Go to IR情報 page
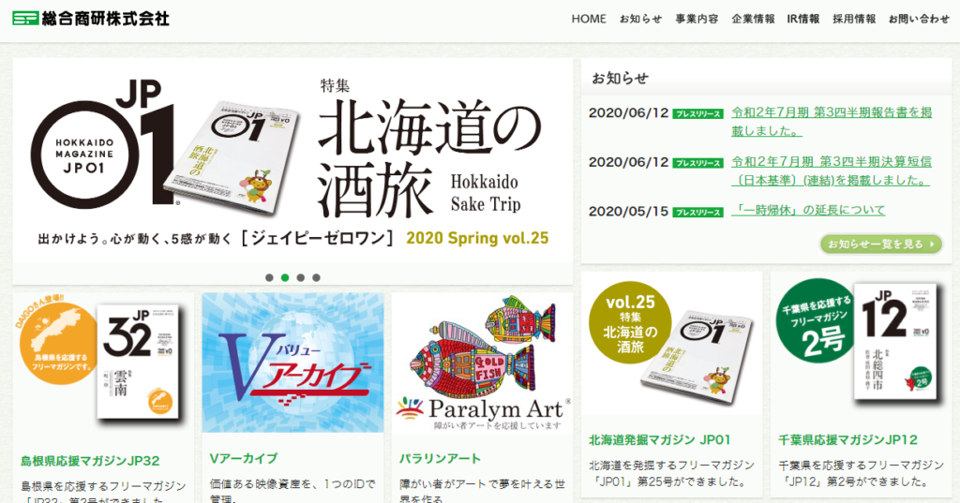Screen dimensions: 960x503 click(x=803, y=19)
